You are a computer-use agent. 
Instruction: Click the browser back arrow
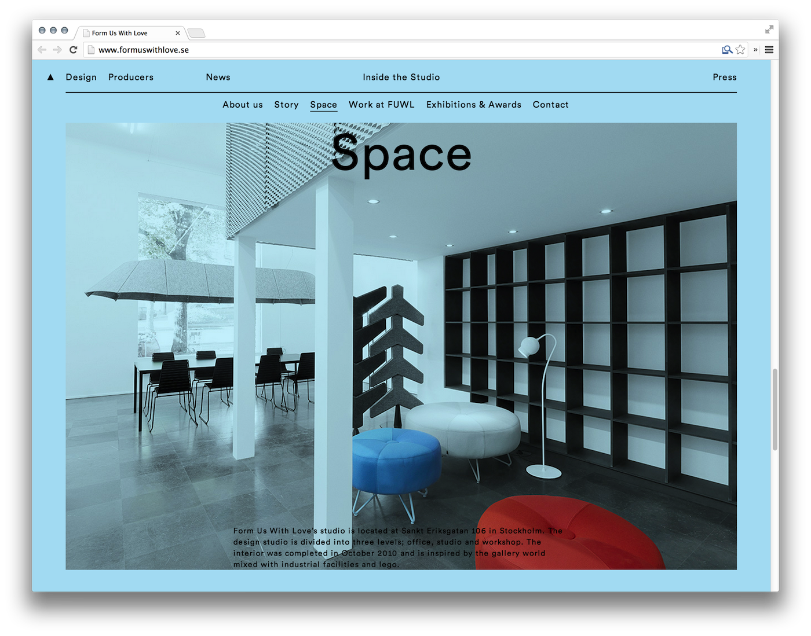[42, 50]
